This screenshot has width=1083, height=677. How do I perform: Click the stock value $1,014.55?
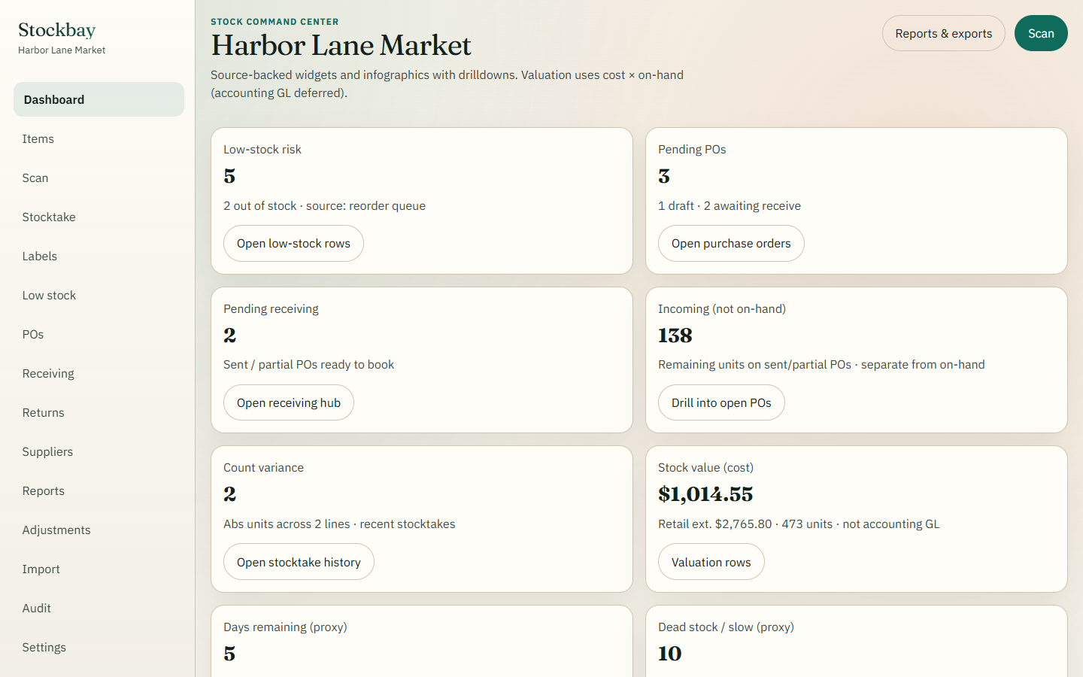pyautogui.click(x=705, y=494)
